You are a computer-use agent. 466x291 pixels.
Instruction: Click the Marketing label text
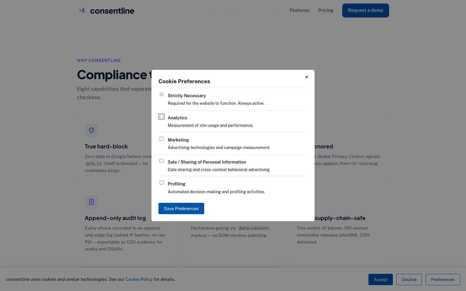coord(178,140)
